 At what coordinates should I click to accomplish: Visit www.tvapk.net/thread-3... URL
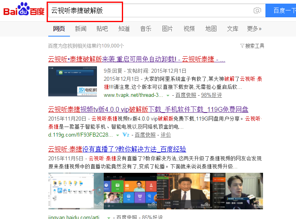pyautogui.click(x=133, y=95)
